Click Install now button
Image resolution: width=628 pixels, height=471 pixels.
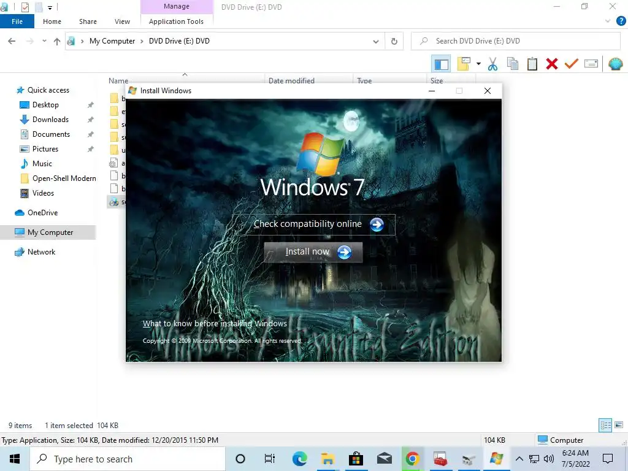pos(313,252)
